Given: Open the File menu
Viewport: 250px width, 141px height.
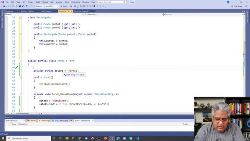Looking at the screenshot, I should 7,2.
